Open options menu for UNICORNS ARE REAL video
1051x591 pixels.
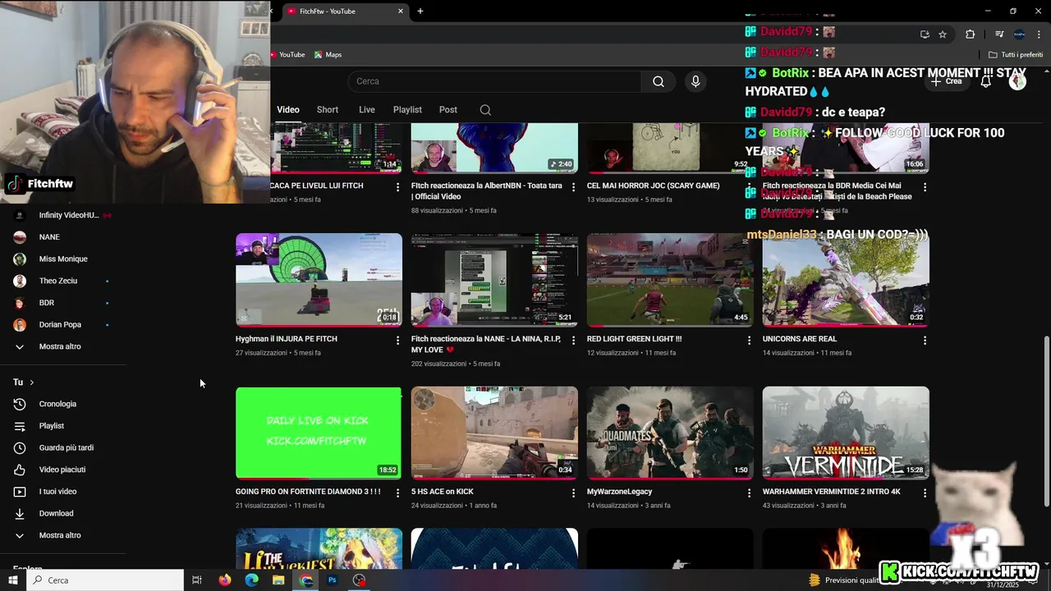click(x=925, y=340)
